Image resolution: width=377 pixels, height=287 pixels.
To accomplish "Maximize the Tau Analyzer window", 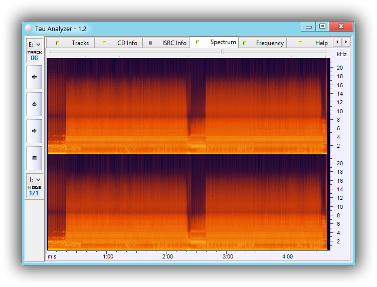I will click(322, 27).
